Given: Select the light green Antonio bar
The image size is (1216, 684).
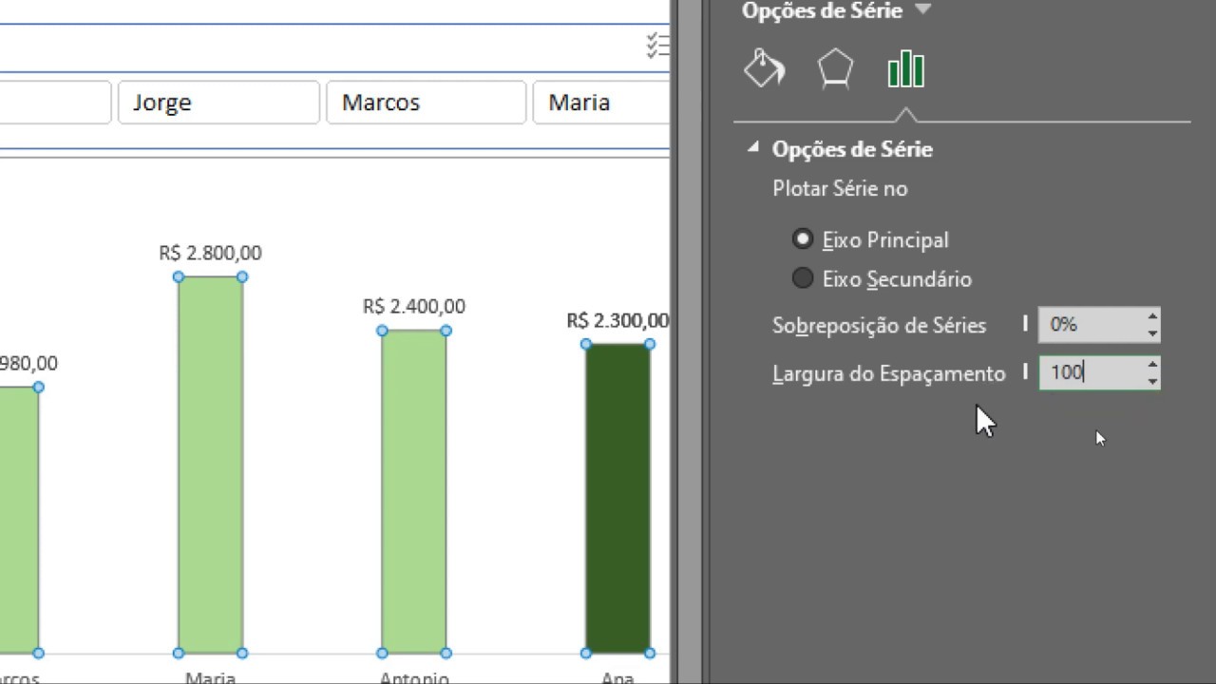Looking at the screenshot, I should [x=413, y=492].
